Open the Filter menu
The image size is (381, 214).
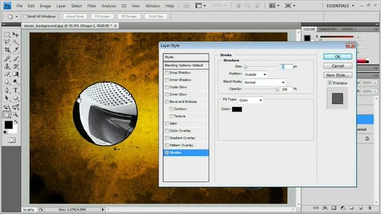[92, 6]
